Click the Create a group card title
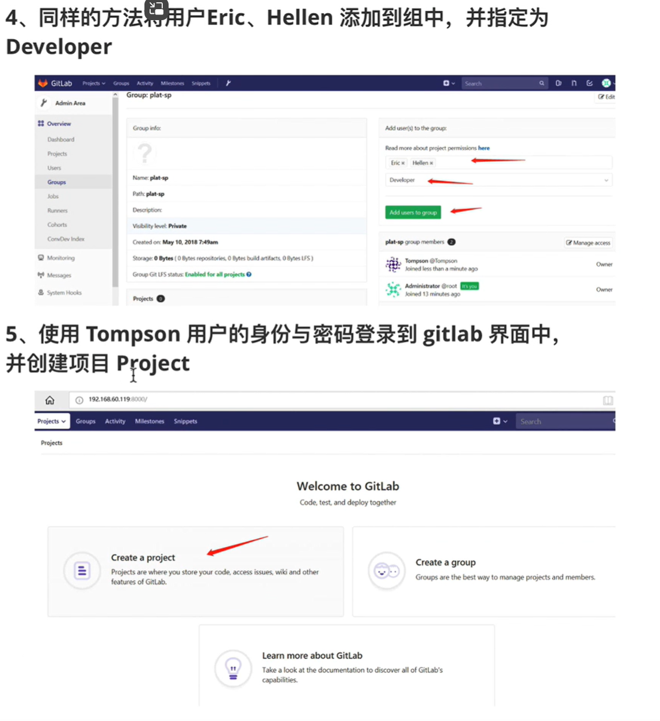 [445, 562]
